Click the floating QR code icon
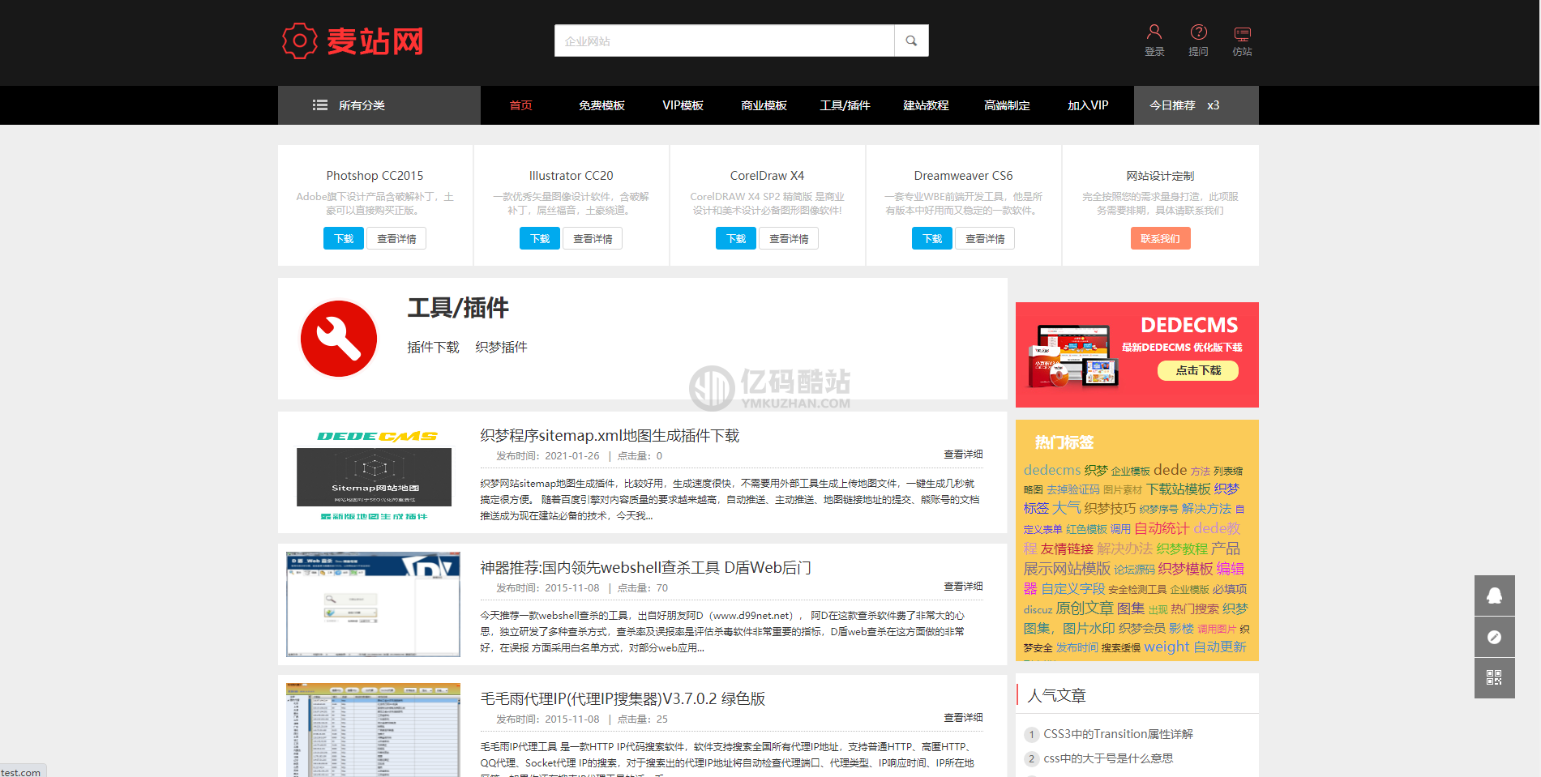This screenshot has height=777, width=1541. click(1494, 678)
